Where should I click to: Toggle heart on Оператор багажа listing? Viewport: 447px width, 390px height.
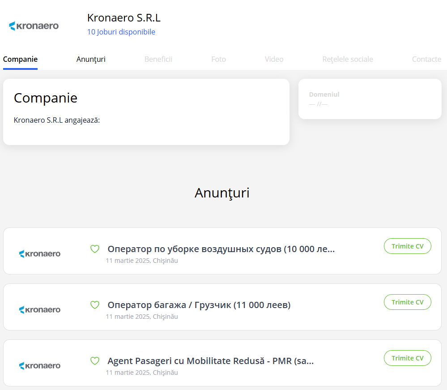[x=95, y=305]
